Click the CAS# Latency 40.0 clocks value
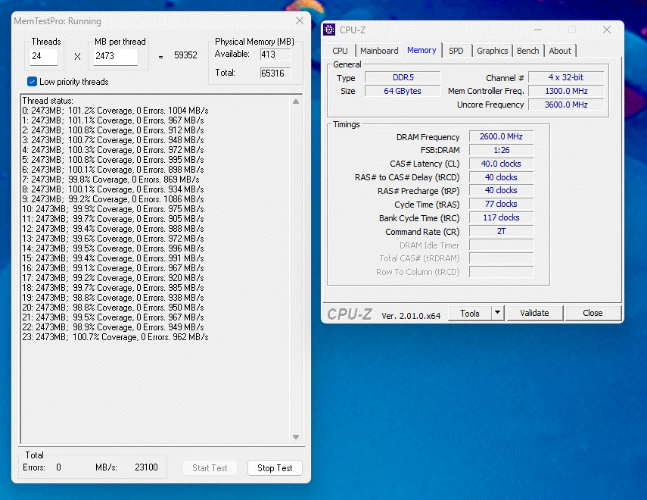647x500 pixels. (501, 164)
